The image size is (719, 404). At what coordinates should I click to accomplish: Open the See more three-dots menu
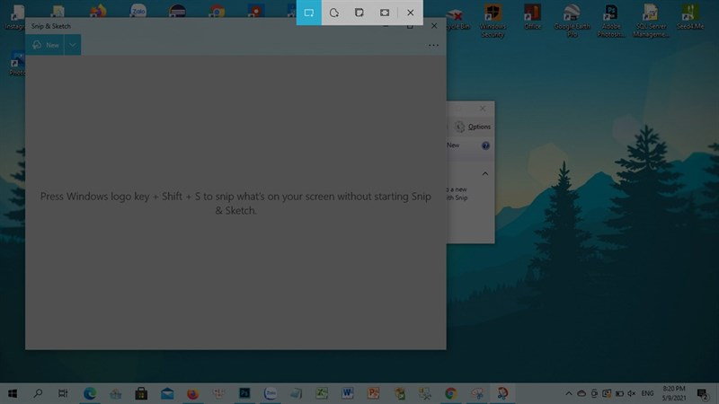(x=433, y=46)
